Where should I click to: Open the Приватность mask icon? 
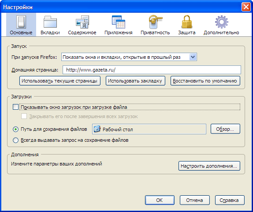(x=156, y=22)
